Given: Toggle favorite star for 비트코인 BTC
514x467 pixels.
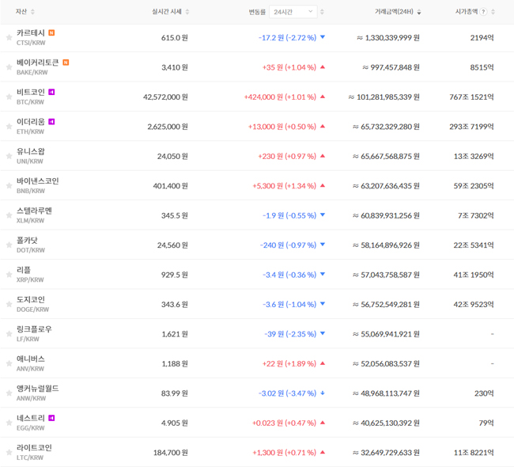Looking at the screenshot, I should click(9, 97).
